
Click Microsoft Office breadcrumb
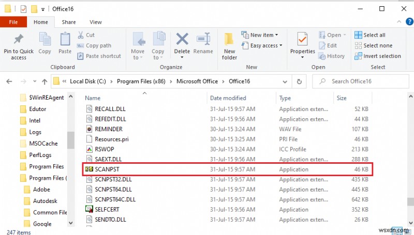tap(197, 82)
